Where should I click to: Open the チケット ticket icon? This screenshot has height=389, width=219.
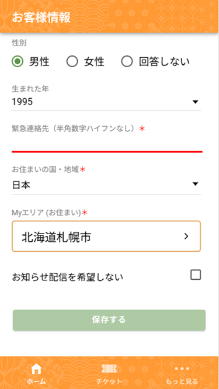(109, 369)
